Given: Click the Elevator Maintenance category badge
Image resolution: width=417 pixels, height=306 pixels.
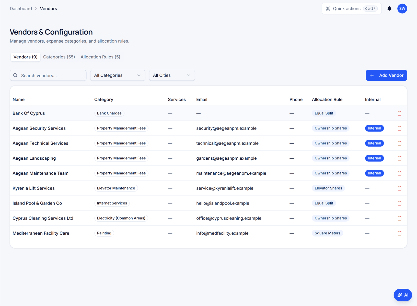Looking at the screenshot, I should point(116,188).
